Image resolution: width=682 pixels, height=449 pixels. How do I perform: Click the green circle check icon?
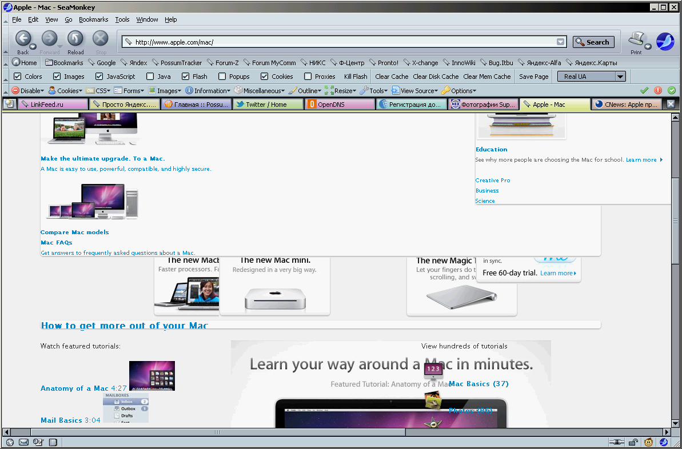(672, 90)
